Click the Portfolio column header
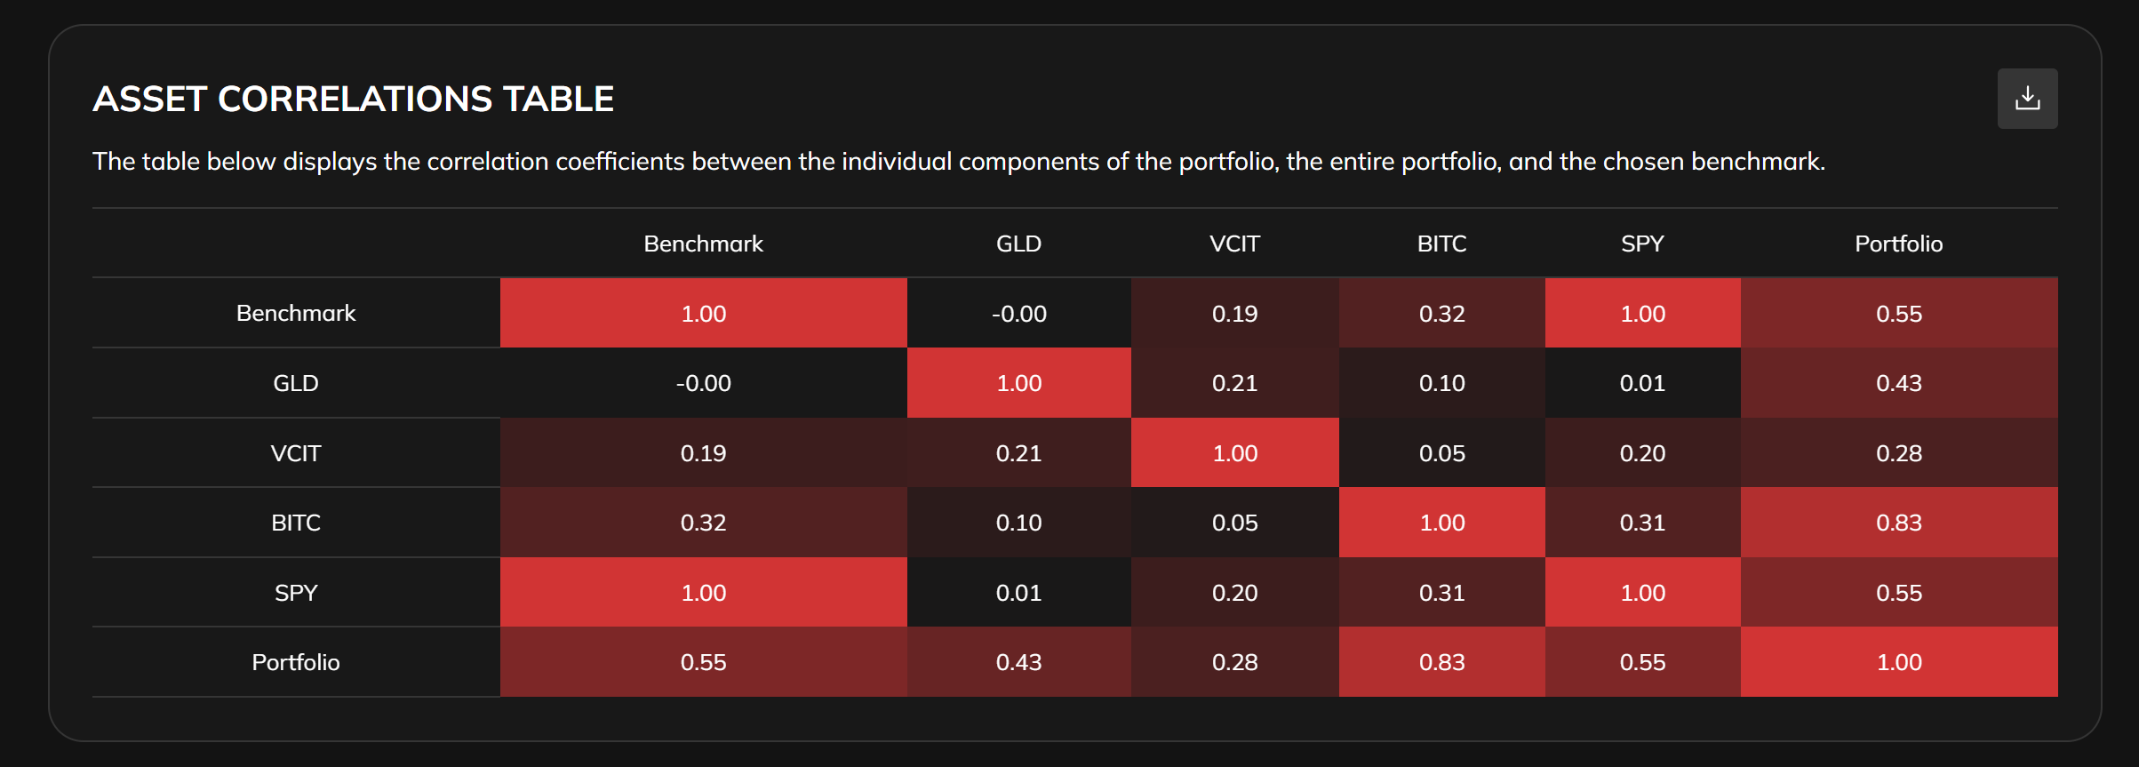Screen dimensions: 2139x767 point(1898,244)
